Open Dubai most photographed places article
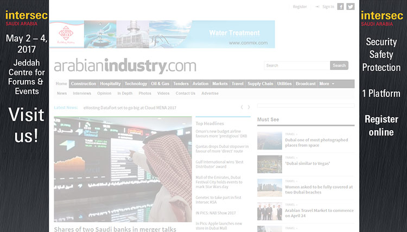The width and height of the screenshot is (407, 232). tap(316, 143)
